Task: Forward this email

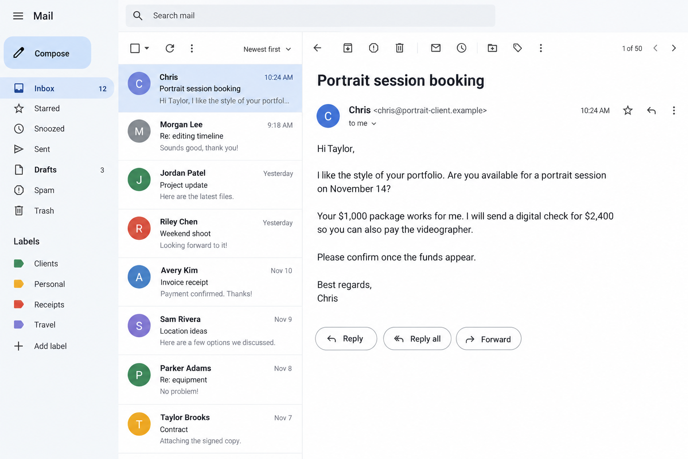Action: (489, 339)
